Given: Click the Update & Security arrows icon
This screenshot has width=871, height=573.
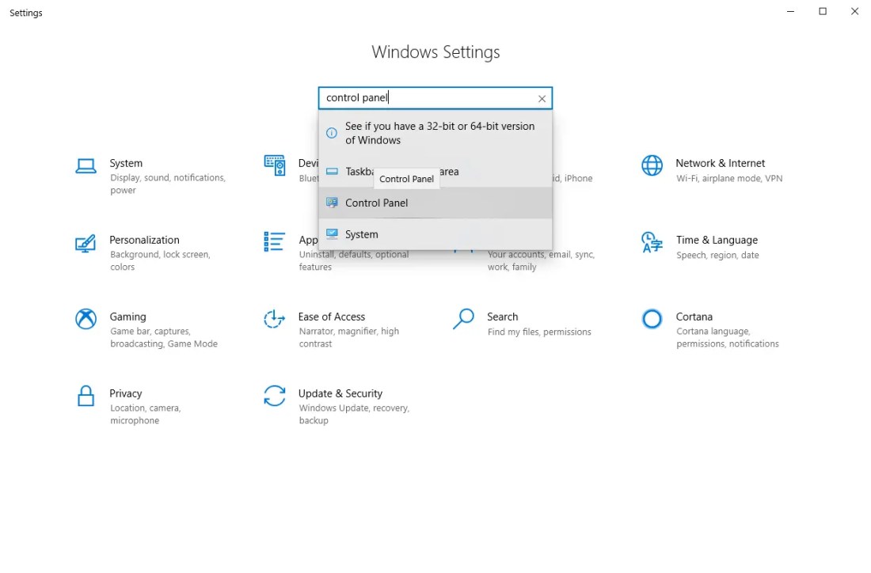Looking at the screenshot, I should pyautogui.click(x=274, y=396).
